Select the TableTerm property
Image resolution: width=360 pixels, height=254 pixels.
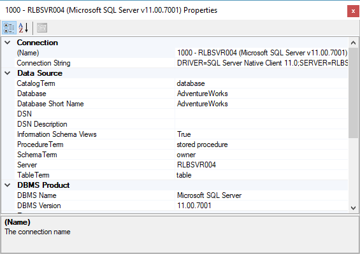(33, 175)
